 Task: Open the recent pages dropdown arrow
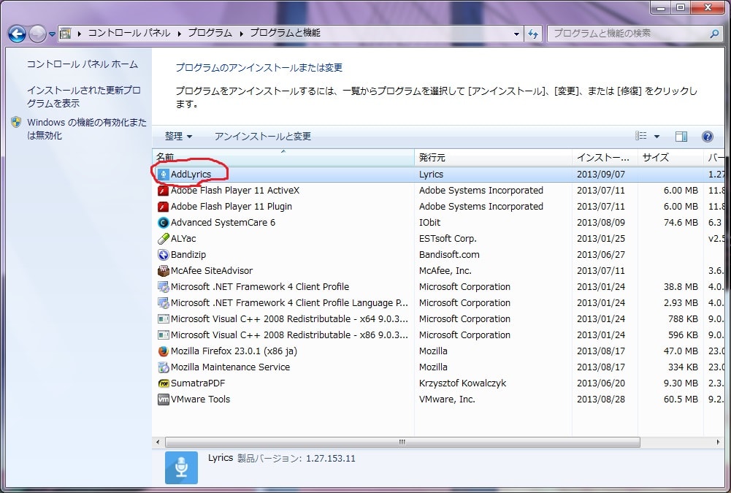(52, 34)
